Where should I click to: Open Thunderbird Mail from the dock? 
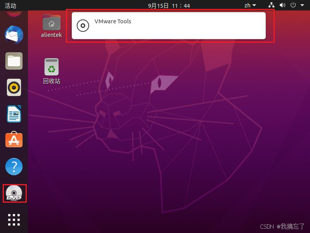14,35
